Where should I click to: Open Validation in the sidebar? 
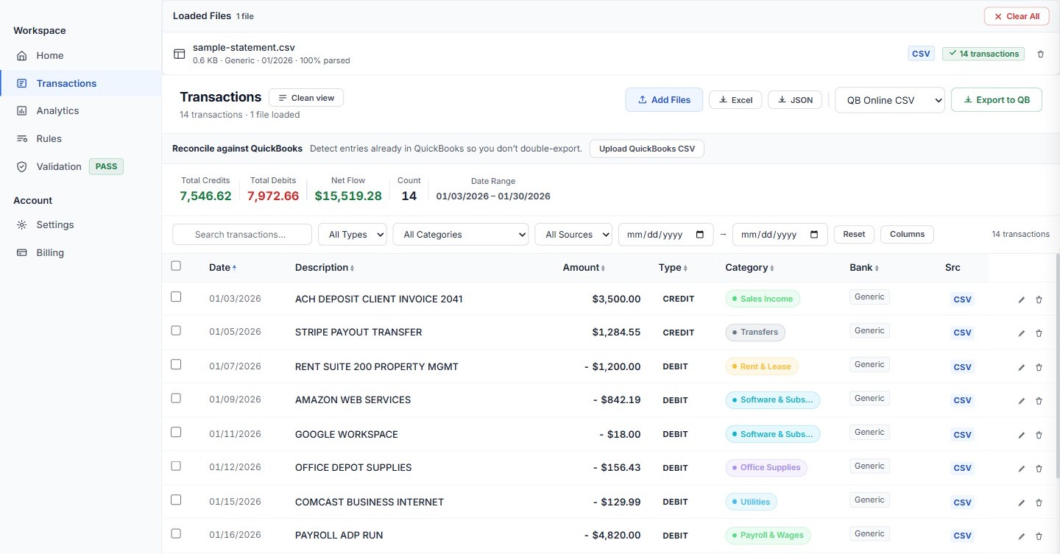[x=81, y=166]
